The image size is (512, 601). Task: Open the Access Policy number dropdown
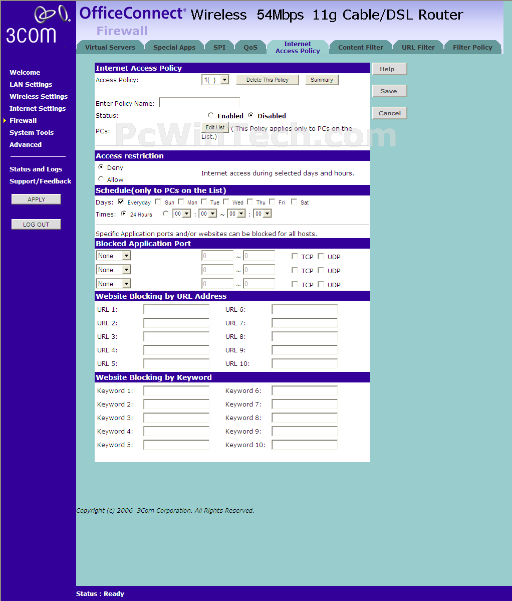point(215,80)
